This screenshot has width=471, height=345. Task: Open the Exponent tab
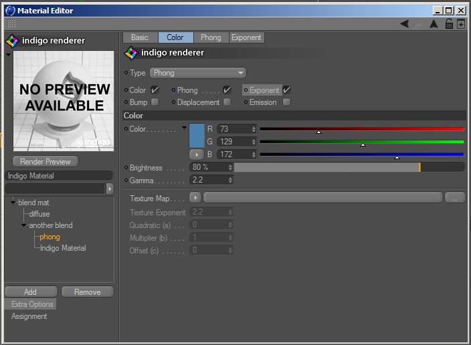[x=246, y=37]
